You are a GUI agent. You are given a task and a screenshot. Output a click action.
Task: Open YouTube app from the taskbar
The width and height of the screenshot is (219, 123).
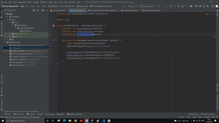81,121
